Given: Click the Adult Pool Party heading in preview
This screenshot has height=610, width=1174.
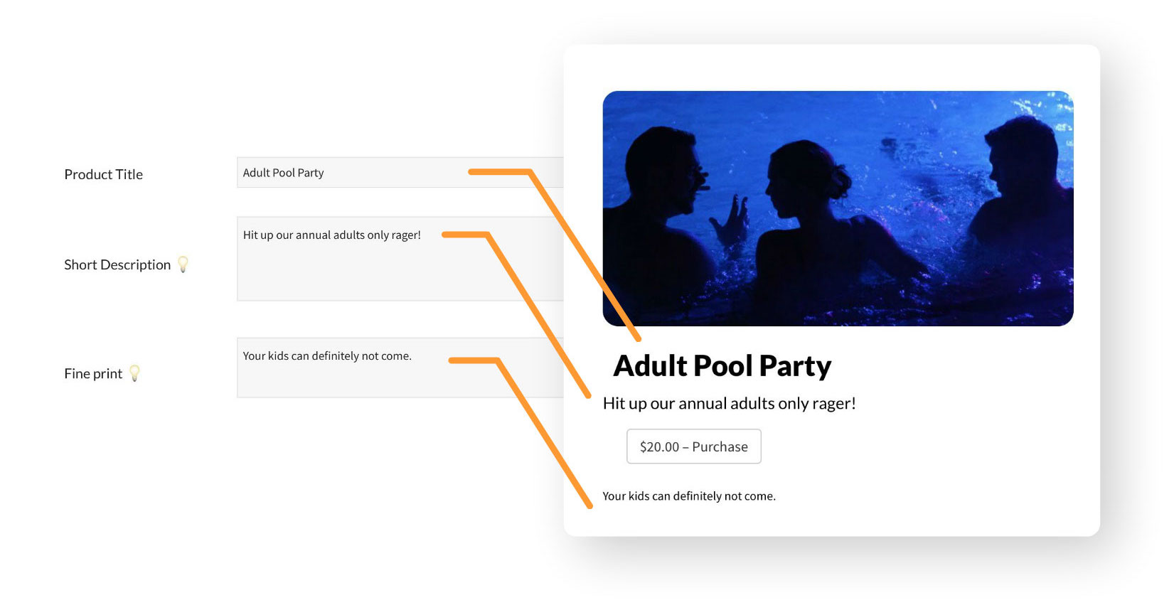Looking at the screenshot, I should point(722,366).
